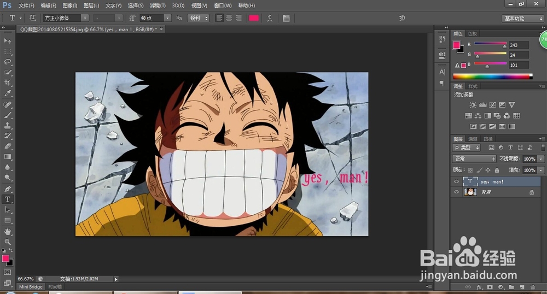
Task: Click the text color swatch in options bar
Action: [x=254, y=18]
